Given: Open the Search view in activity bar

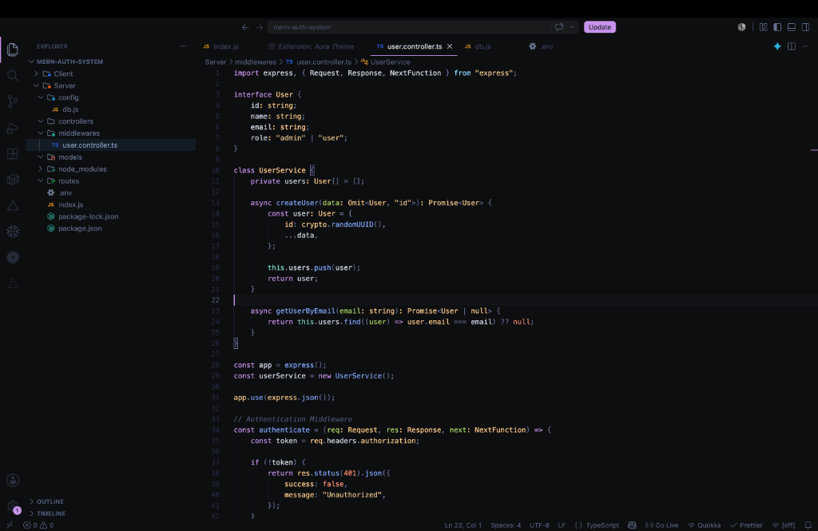Looking at the screenshot, I should tap(13, 76).
